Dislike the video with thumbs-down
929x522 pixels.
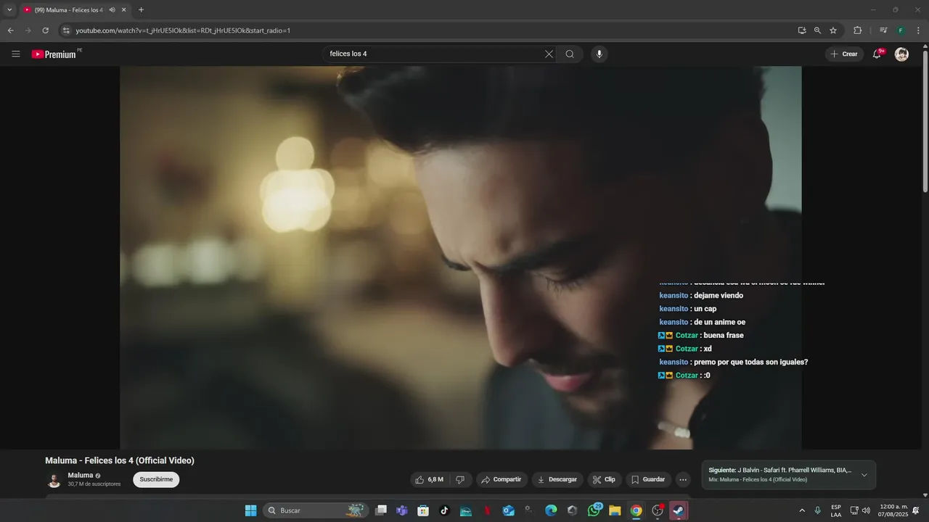pos(460,479)
